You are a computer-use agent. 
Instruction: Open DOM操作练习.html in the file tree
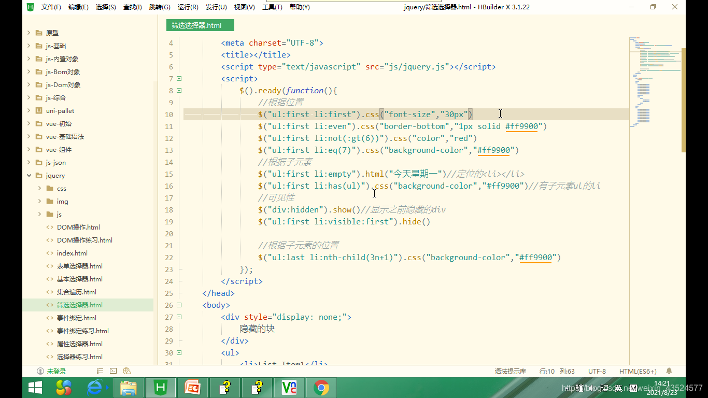coord(84,240)
